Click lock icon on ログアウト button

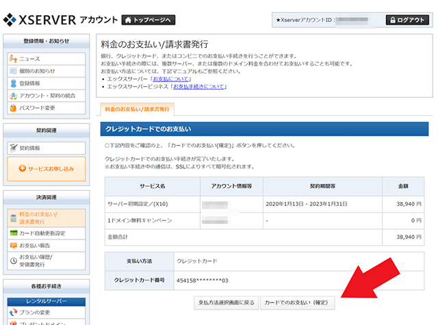(393, 20)
